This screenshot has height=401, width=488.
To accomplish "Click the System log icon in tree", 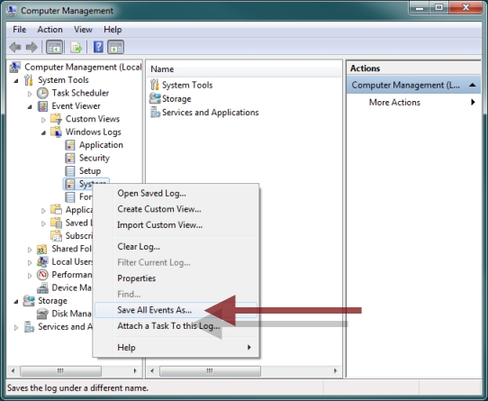I will point(70,184).
